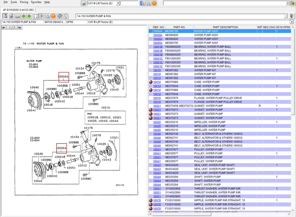This screenshot has width=296, height=217.
Task: Click the printer icon in the viewer toolbar
Action: [18, 16]
